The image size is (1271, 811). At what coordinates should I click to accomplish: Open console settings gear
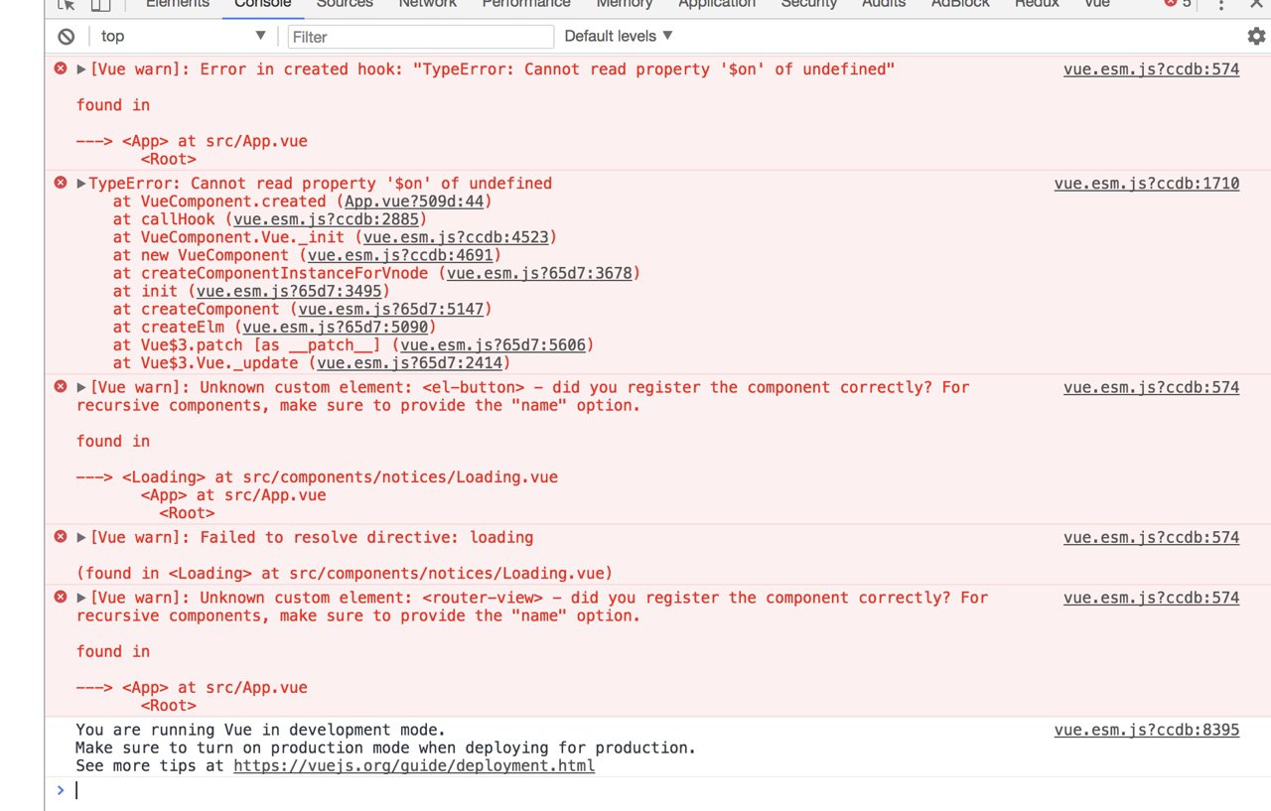[1256, 37]
